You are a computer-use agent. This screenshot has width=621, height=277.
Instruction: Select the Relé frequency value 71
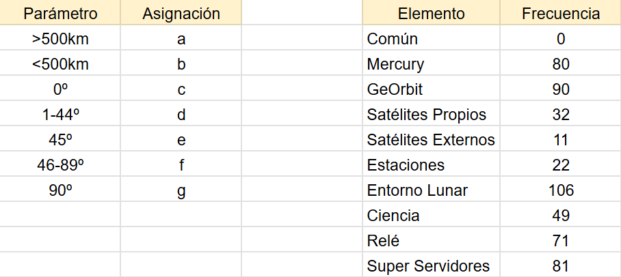561,240
